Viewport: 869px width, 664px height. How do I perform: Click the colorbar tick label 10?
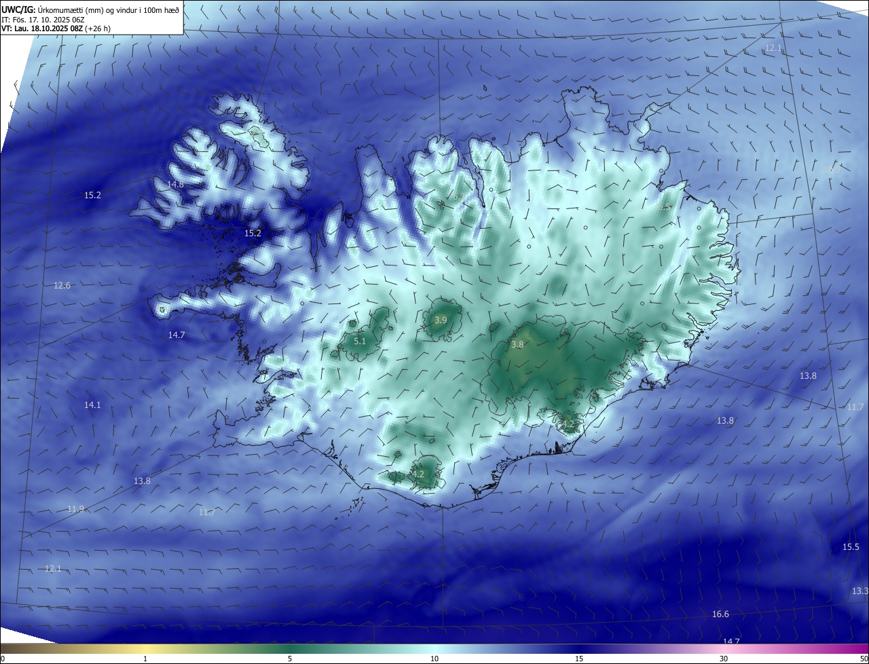click(434, 659)
